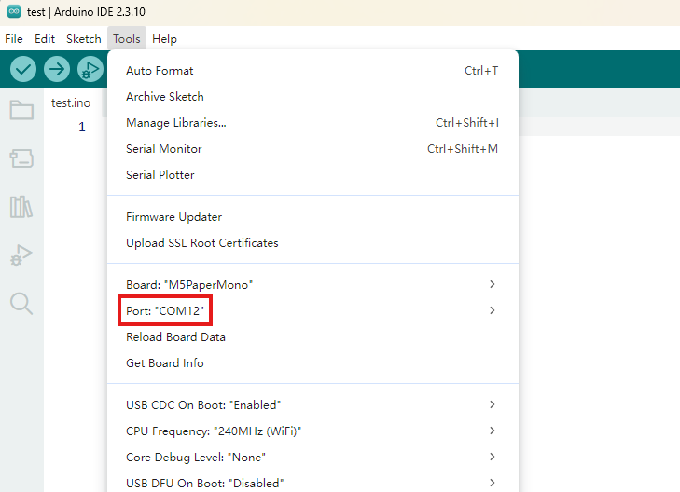Click the Arduino logo in the title bar
Screen dimensions: 680x492
tap(14, 12)
